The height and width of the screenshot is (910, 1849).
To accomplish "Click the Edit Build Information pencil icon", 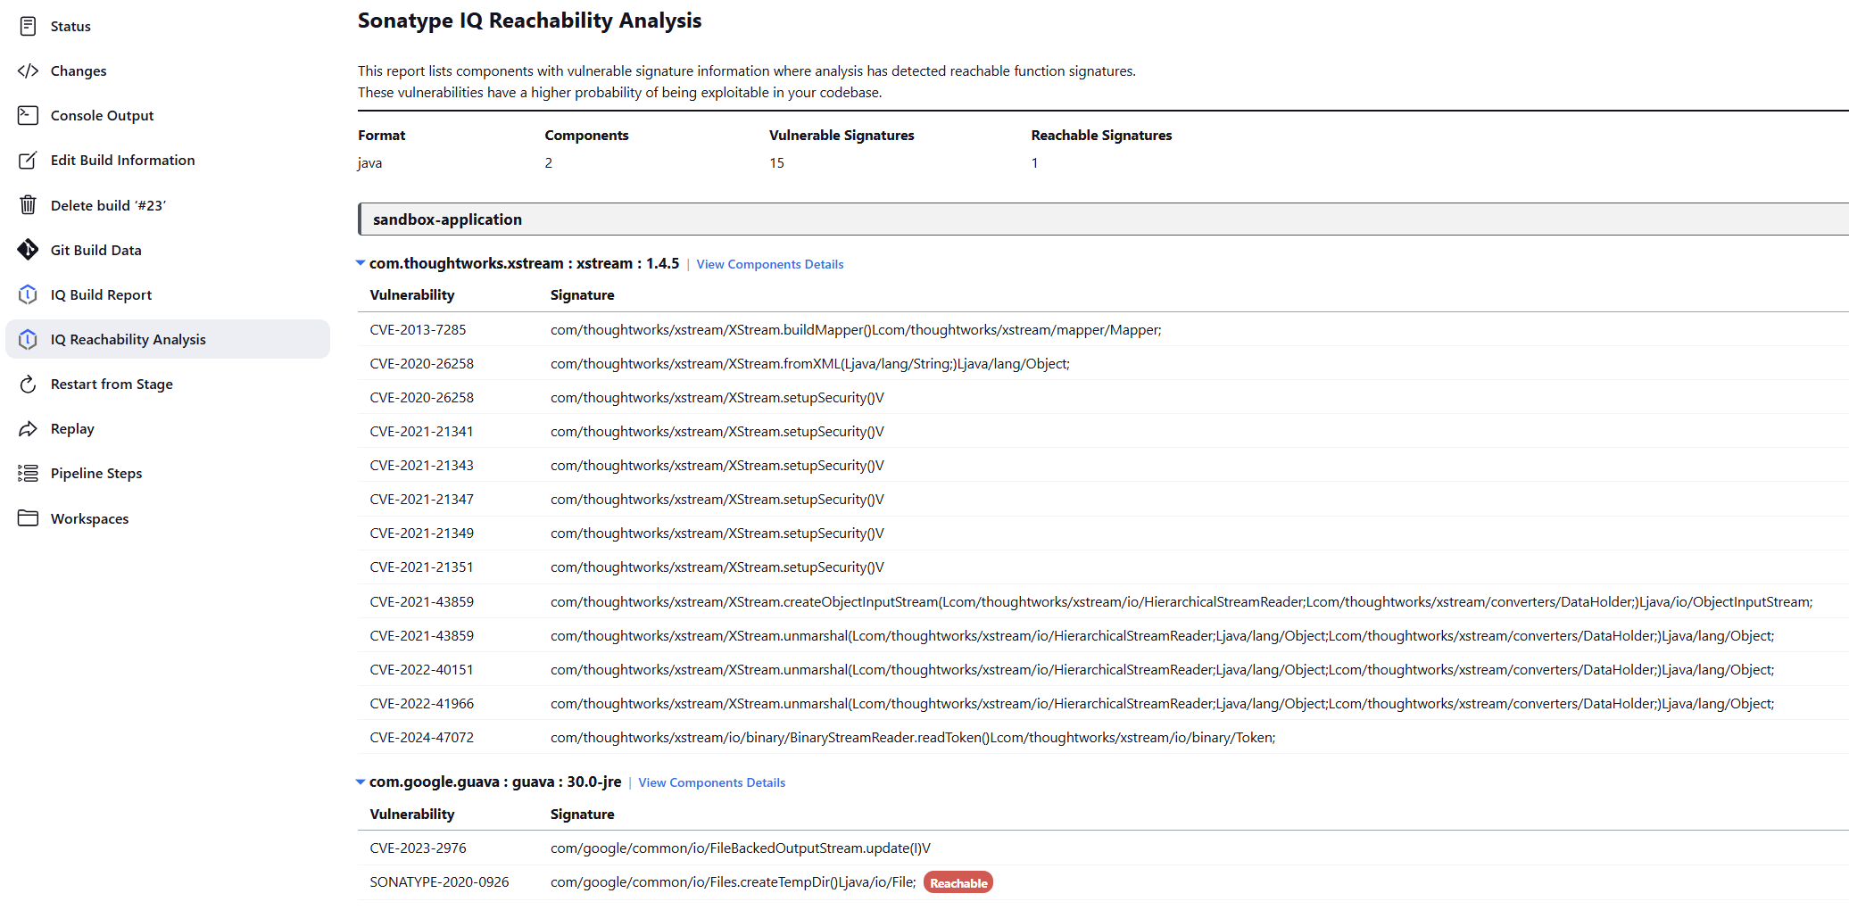I will pyautogui.click(x=28, y=160).
